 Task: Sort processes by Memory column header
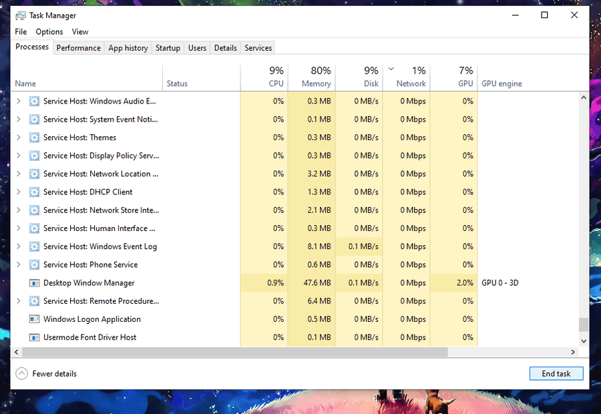(x=312, y=78)
